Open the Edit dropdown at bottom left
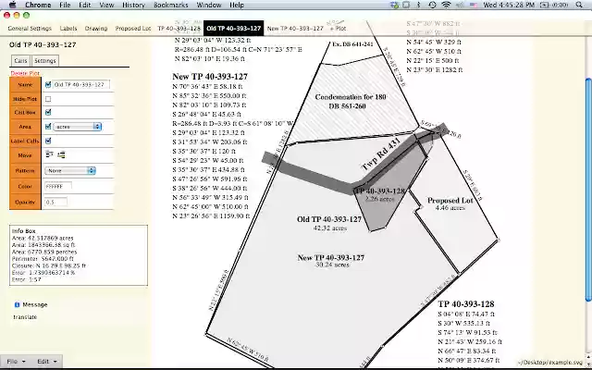Screen dimensions: 592x370 click(47, 362)
